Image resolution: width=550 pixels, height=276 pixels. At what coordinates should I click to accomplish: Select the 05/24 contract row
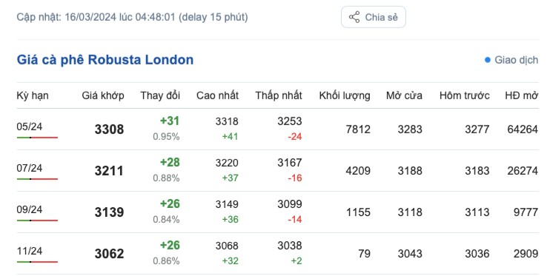(277, 129)
